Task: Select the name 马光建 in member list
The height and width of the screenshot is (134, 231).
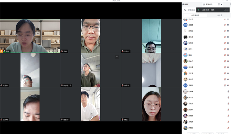Action: point(191,67)
